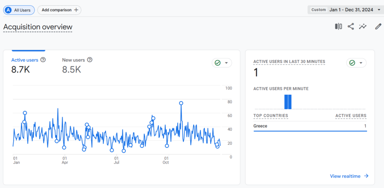Click help icon next to New users
The height and width of the screenshot is (188, 384).
tap(90, 60)
